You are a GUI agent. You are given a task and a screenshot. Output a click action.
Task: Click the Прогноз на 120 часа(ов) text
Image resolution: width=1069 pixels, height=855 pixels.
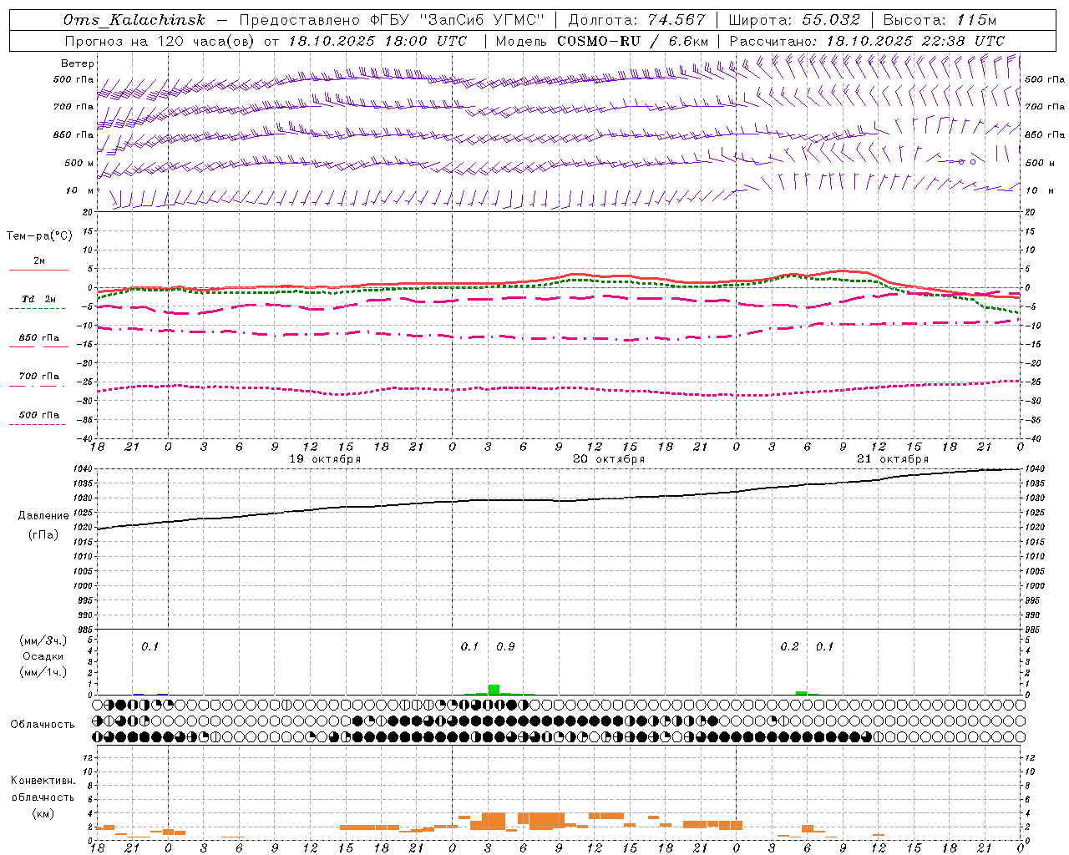tap(160, 41)
